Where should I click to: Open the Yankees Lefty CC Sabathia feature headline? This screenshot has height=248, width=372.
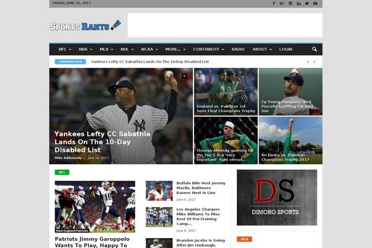[x=102, y=142]
